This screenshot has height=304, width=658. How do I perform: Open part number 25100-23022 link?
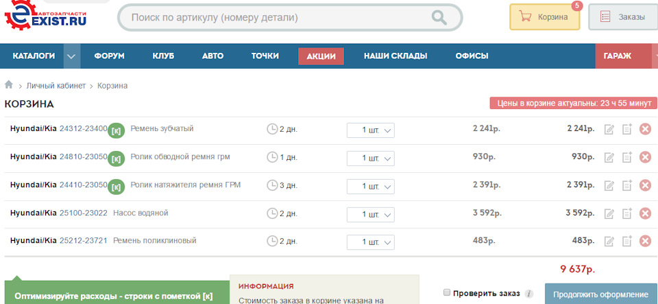(x=84, y=213)
